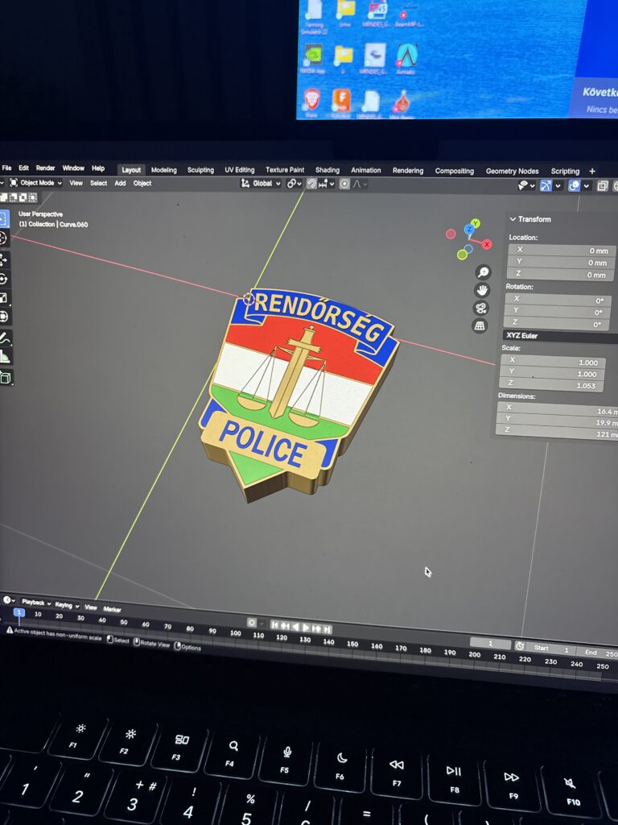Click the Rotation Y field

pos(557,312)
